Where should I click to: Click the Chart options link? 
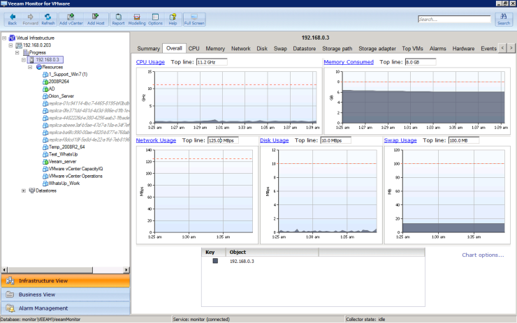(483, 255)
